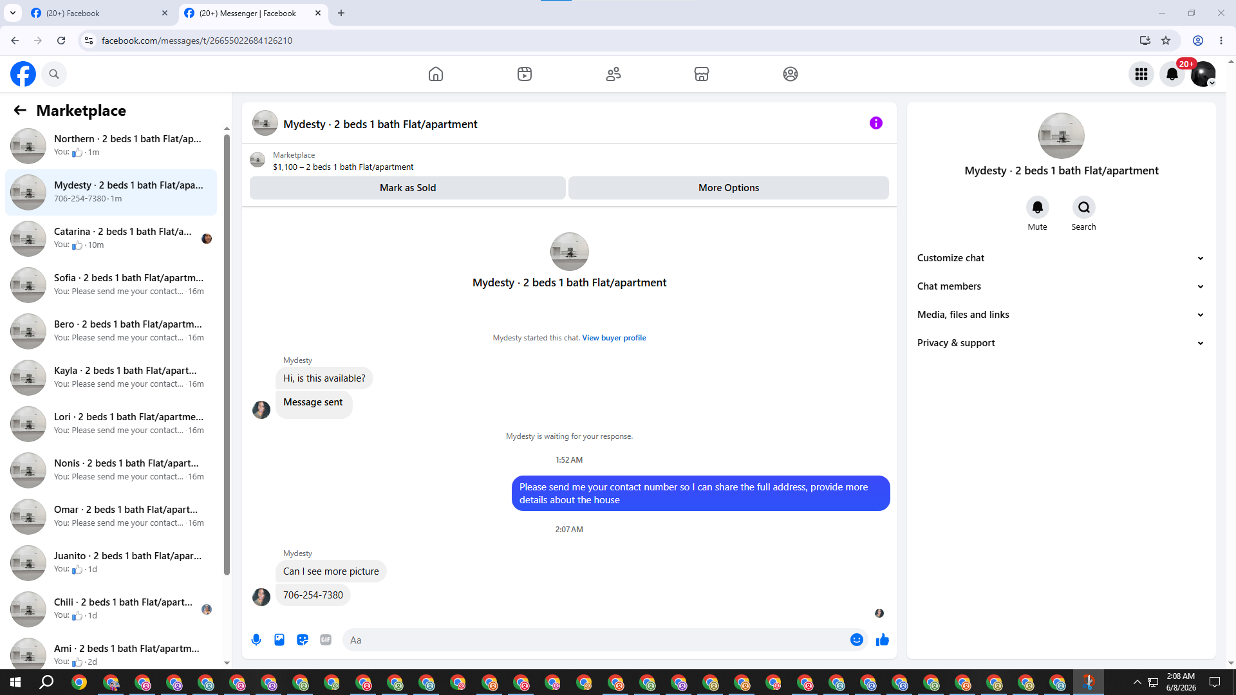Switch to the first (20+) Facebook tab
This screenshot has width=1236, height=695.
coord(99,13)
